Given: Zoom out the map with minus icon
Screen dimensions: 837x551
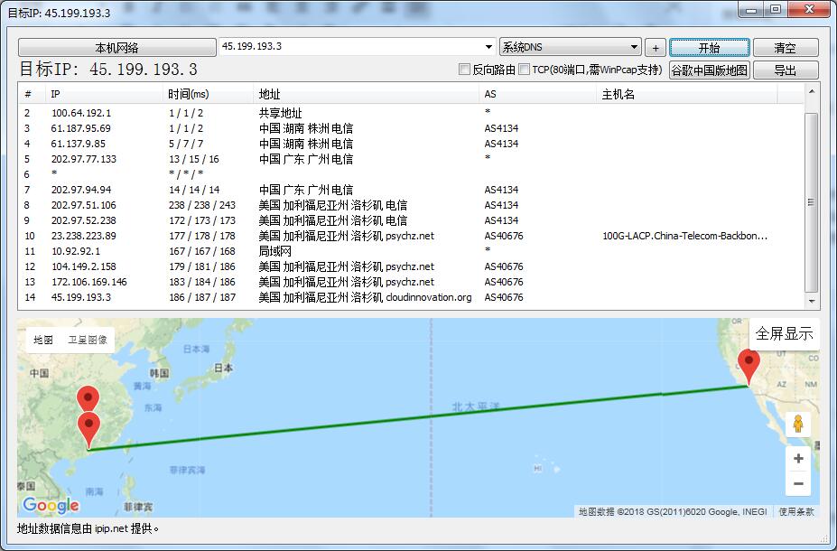Looking at the screenshot, I should [x=797, y=484].
